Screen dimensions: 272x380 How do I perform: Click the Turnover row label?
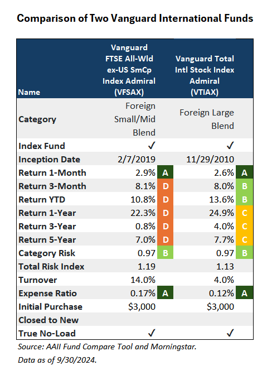38,280
